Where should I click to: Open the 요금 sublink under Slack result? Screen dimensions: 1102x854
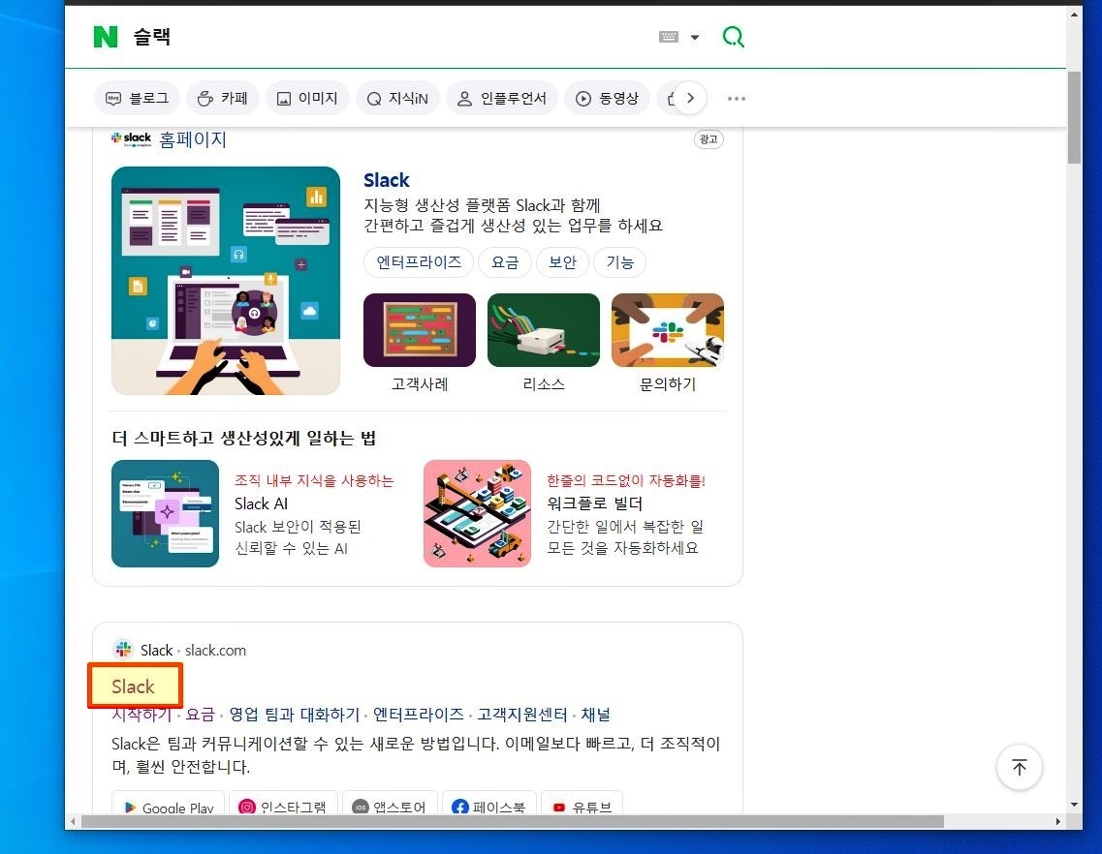coord(201,715)
